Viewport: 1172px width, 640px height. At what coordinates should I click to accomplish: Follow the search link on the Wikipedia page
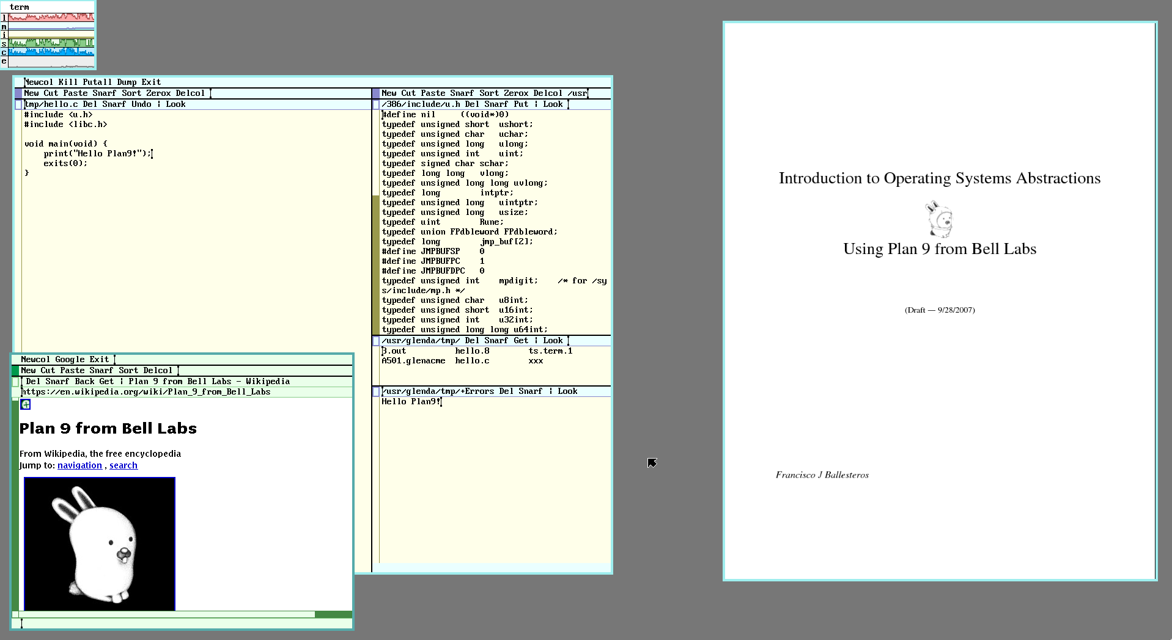point(123,465)
